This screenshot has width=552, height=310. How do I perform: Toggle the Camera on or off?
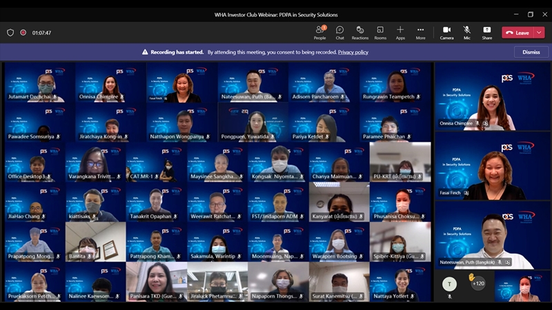446,32
